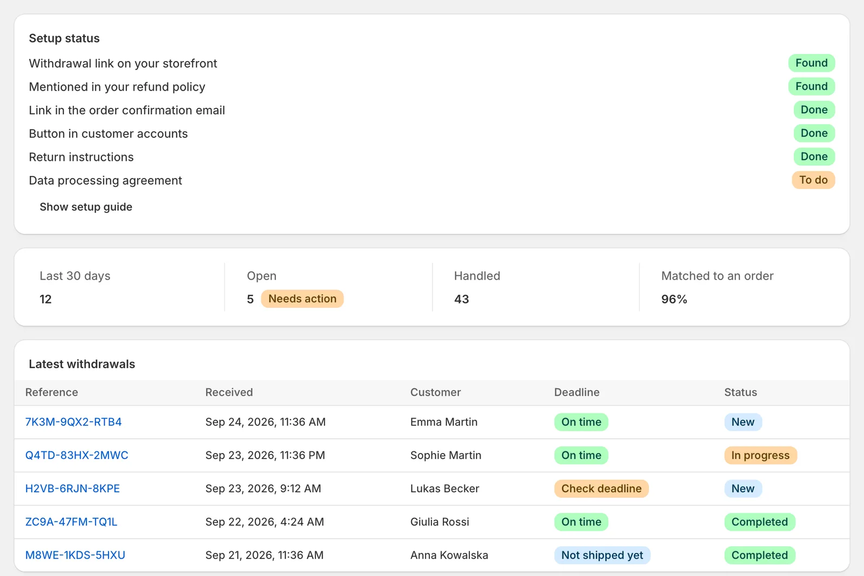Click the 'Matched to an order' label
The height and width of the screenshot is (576, 864).
(718, 276)
